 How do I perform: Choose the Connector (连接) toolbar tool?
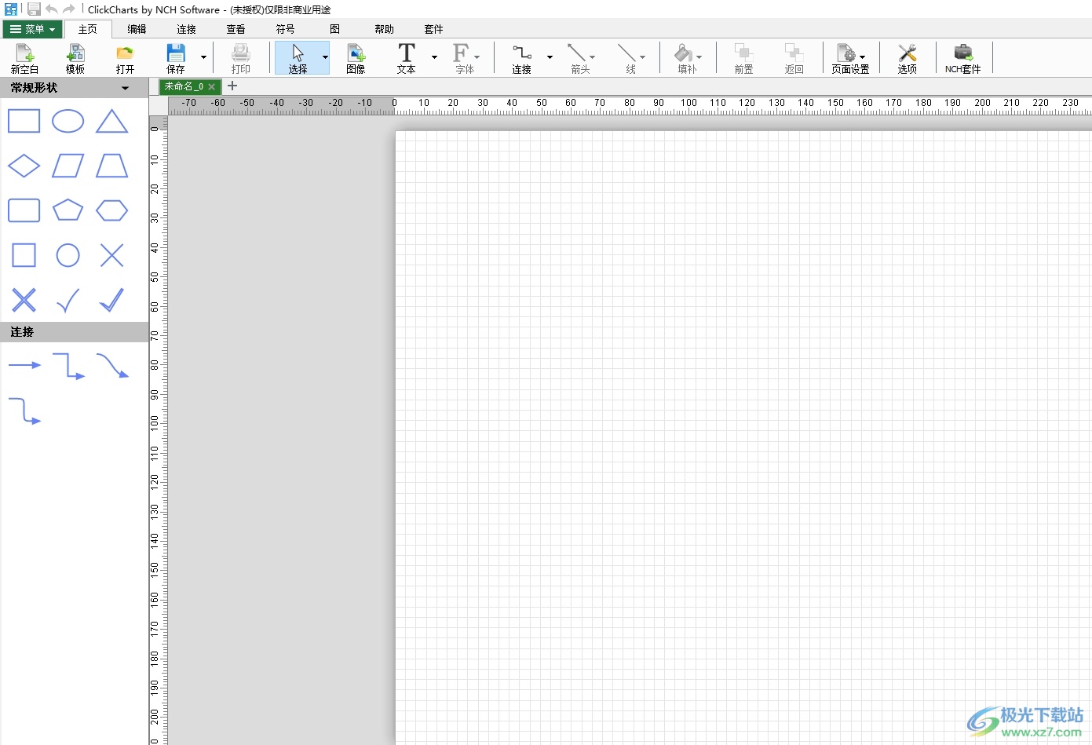point(522,58)
